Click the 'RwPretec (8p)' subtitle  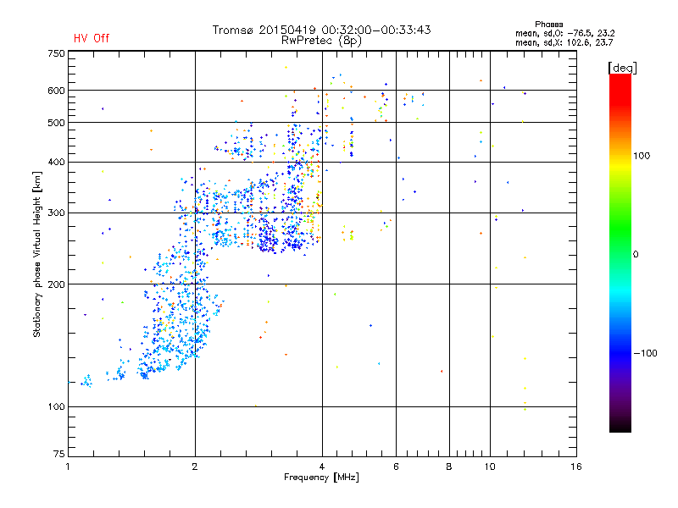tap(321, 41)
